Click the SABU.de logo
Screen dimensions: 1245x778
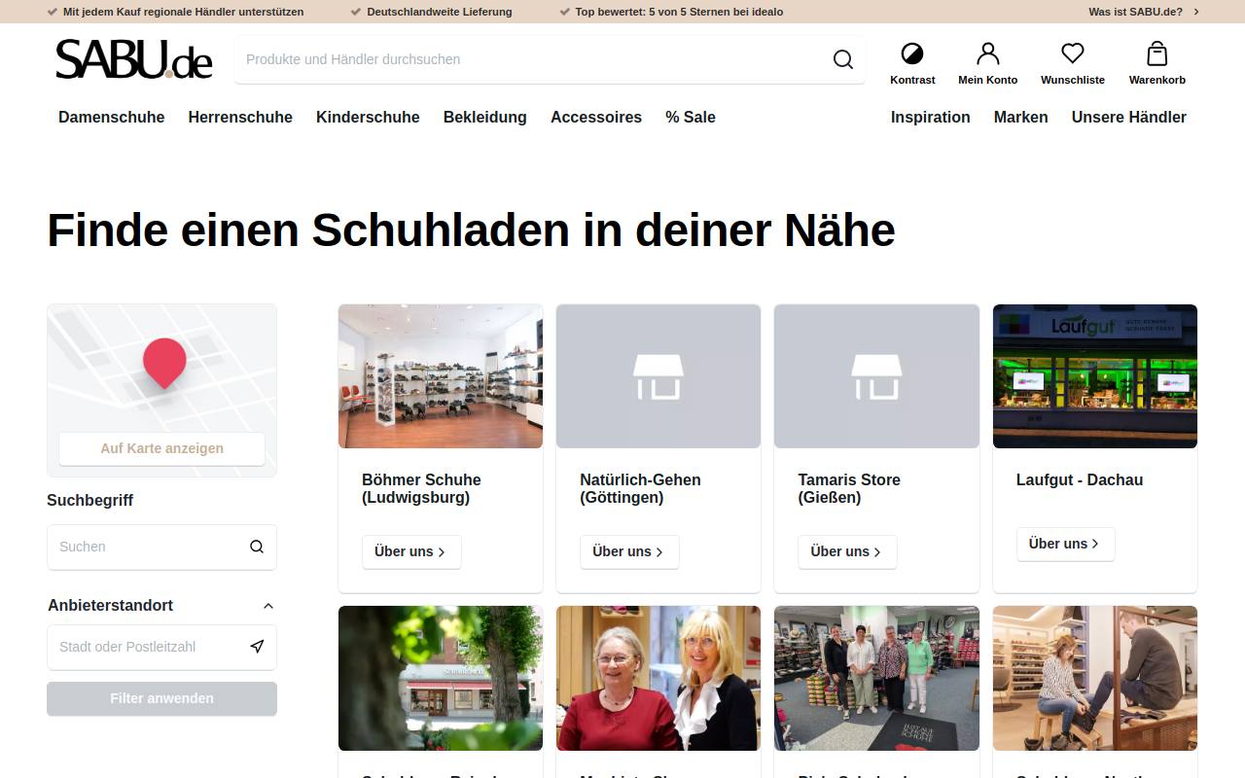coord(134,59)
